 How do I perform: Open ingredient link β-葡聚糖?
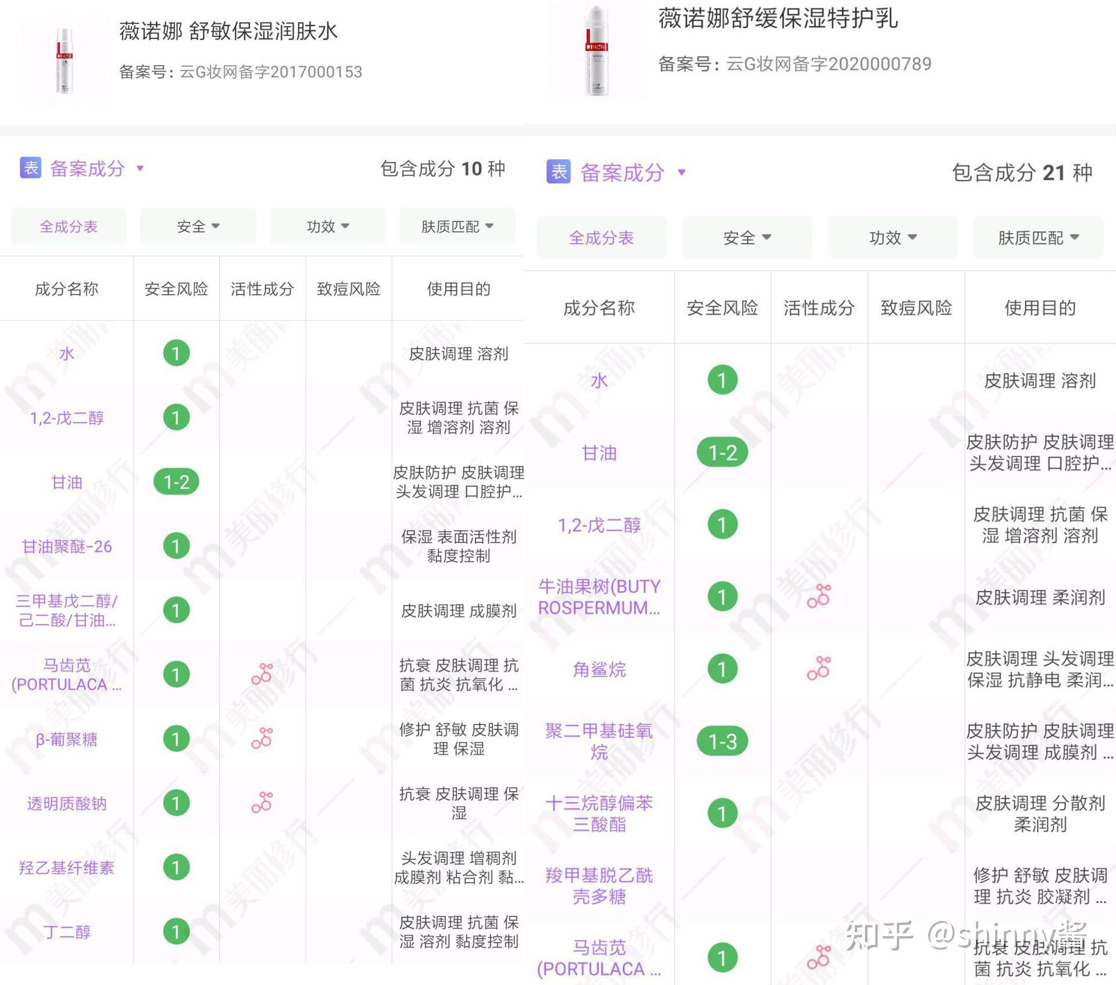[x=67, y=739]
